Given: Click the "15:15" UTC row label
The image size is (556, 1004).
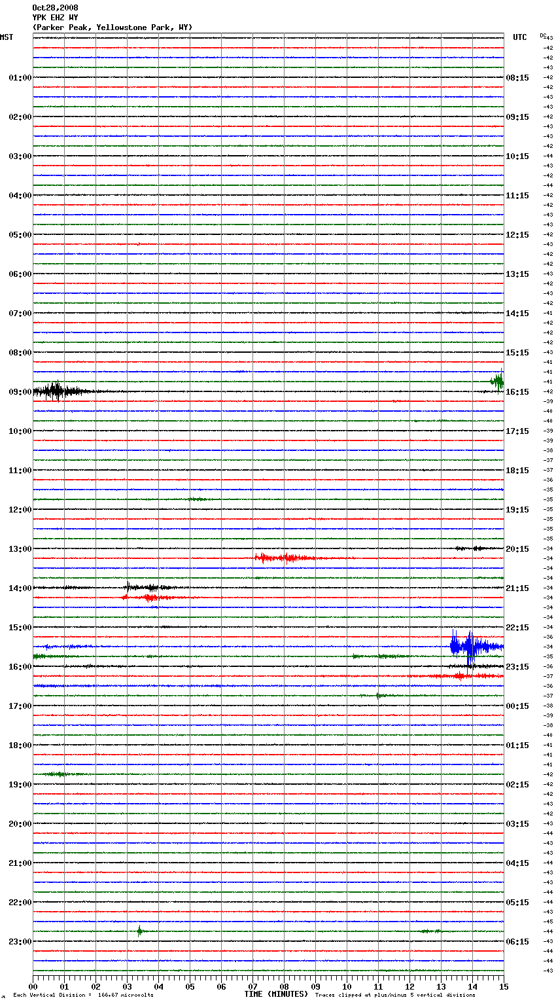Looking at the screenshot, I should tap(517, 353).
